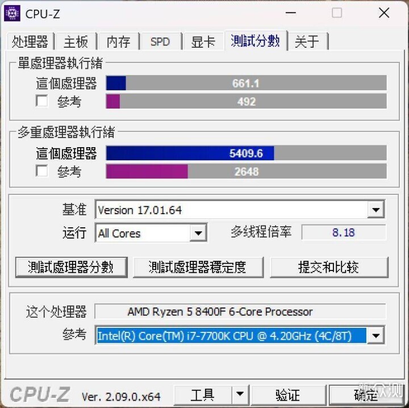Expand the i7-7700K reference processor dropdown
Viewport: 409px width, 408px height.
[375, 335]
